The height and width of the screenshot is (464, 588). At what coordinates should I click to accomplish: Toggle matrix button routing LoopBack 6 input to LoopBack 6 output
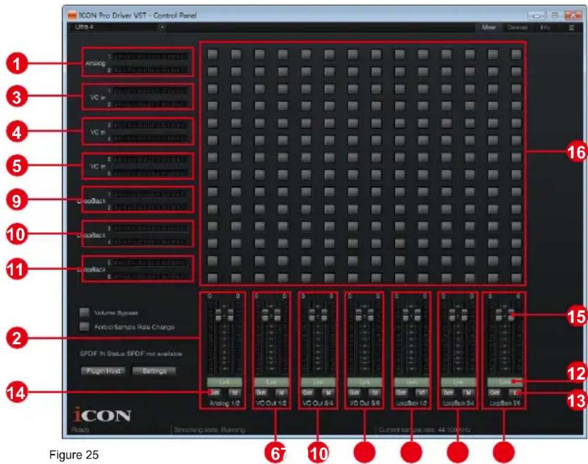point(516,277)
